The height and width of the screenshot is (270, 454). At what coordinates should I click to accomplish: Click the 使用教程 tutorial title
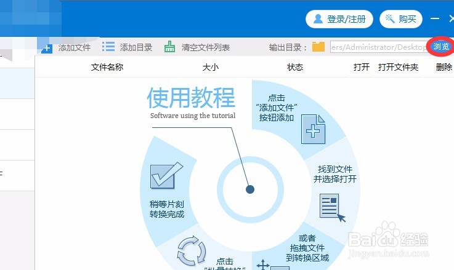(191, 98)
